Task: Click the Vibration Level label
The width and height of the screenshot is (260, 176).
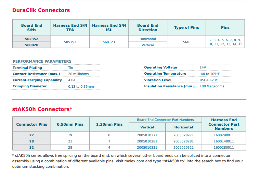Action: [x=157, y=80]
